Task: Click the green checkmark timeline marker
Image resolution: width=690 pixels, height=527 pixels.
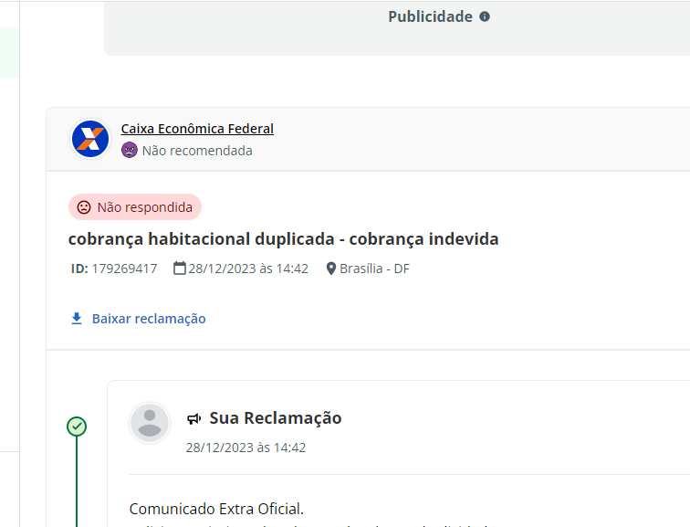Action: (77, 427)
